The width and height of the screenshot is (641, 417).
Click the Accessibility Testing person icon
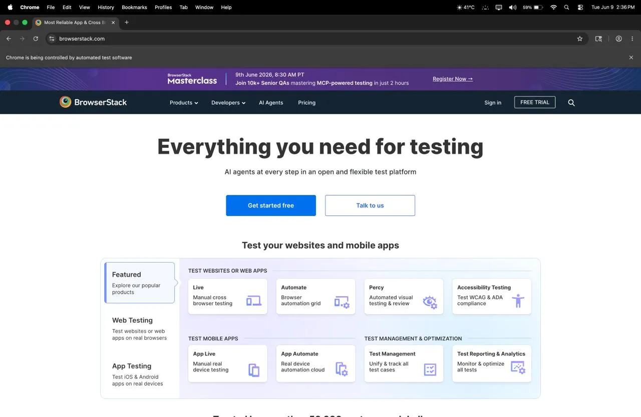tap(518, 301)
